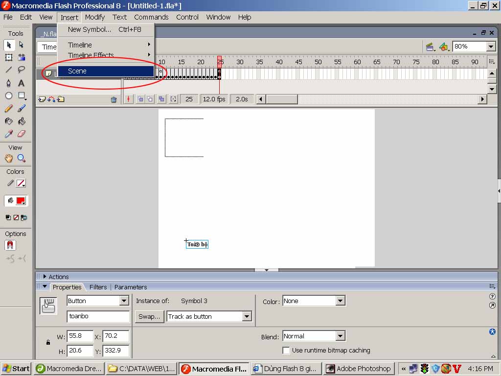Toggle Onion Skin Outlines mode
This screenshot has width=501, height=376.
click(150, 99)
